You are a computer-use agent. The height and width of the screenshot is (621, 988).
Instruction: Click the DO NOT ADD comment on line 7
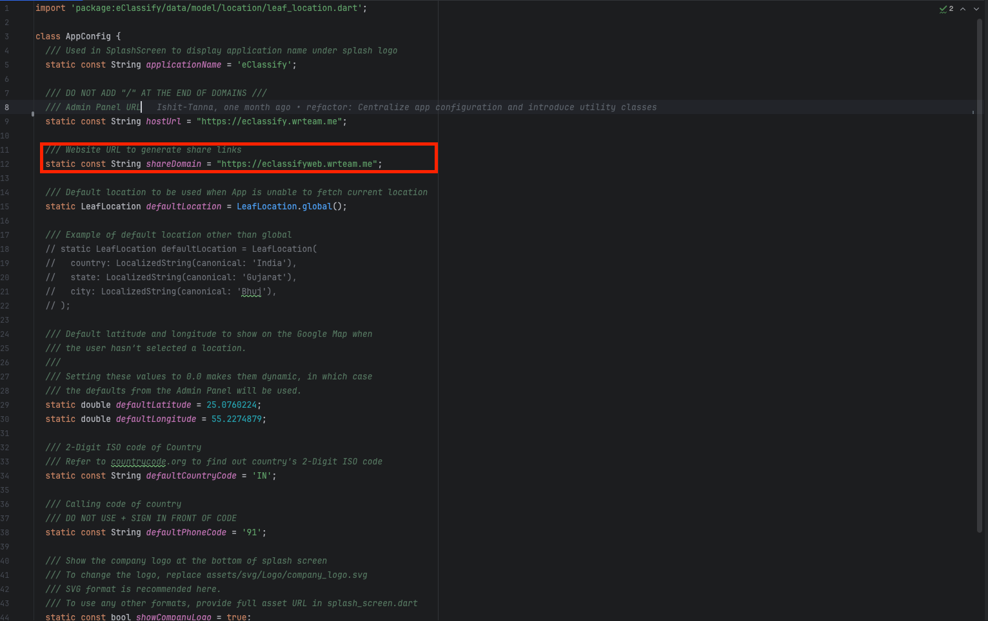tap(155, 93)
